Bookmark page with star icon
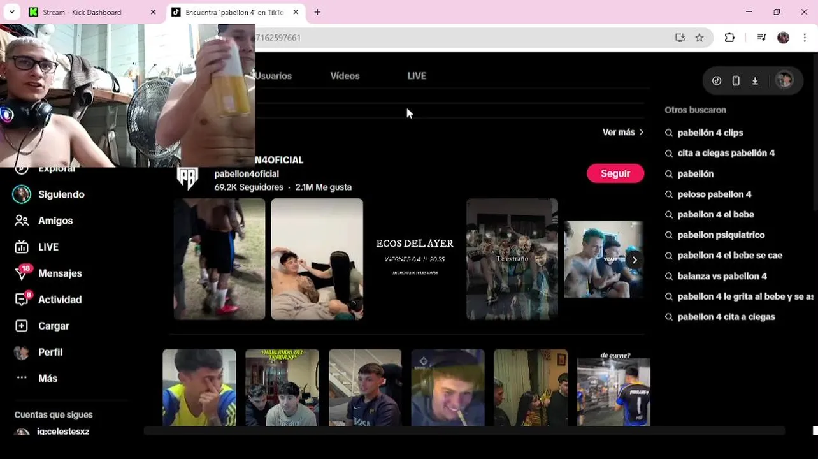818x459 pixels. point(700,38)
